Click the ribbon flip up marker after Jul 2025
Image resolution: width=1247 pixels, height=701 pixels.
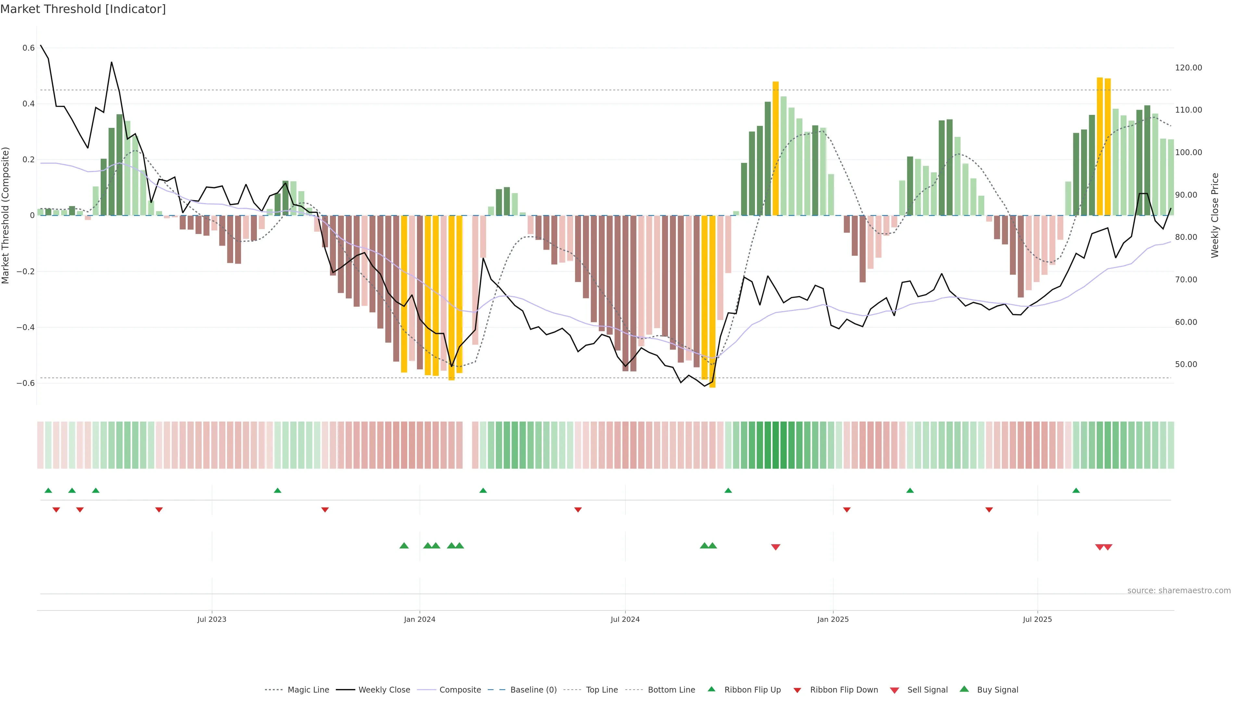tap(1076, 491)
